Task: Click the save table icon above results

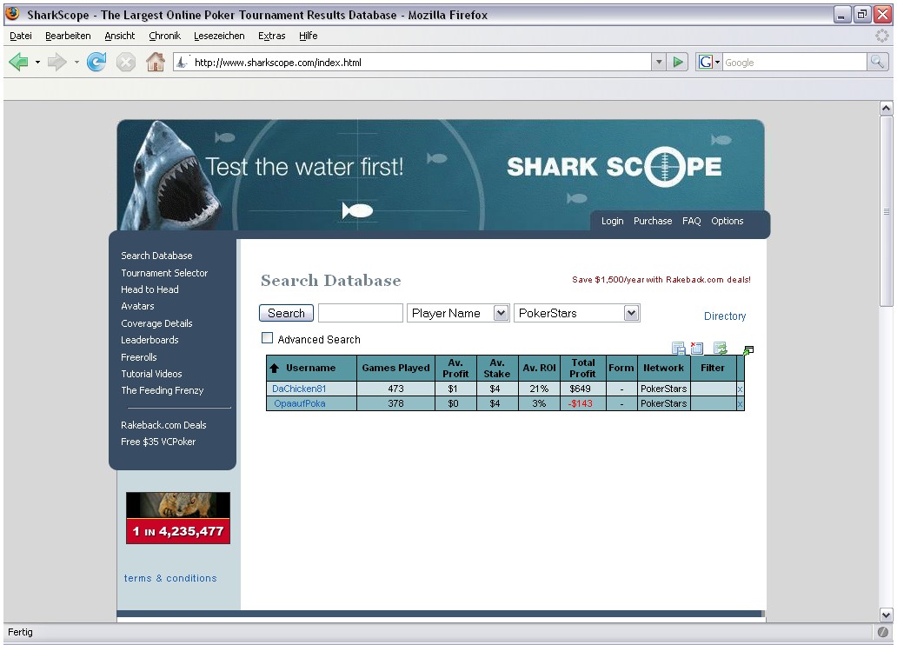Action: [x=679, y=348]
